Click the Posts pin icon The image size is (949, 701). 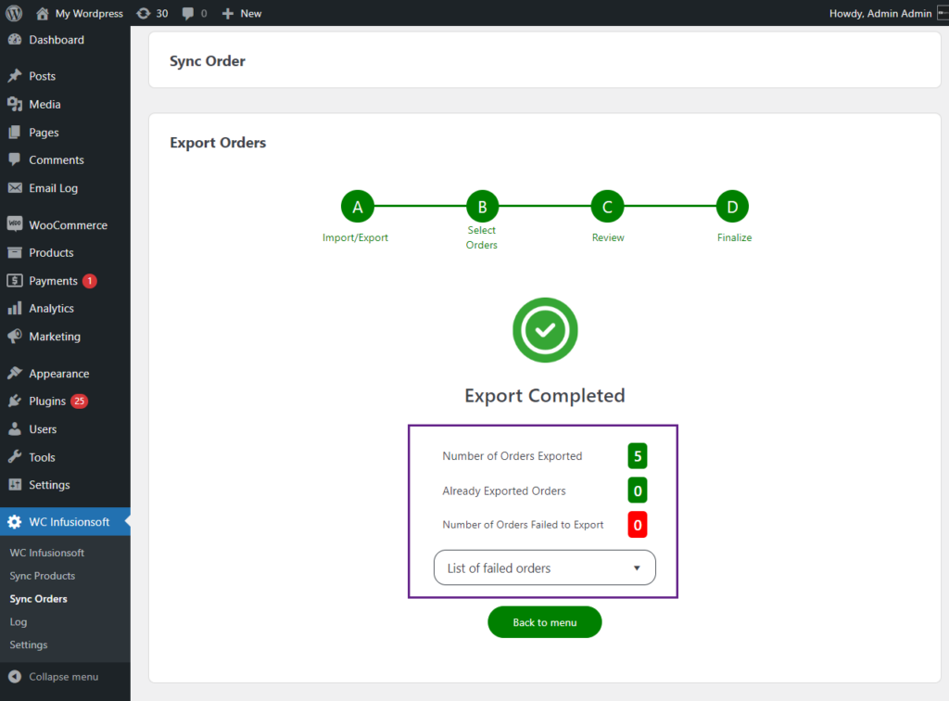coord(15,76)
